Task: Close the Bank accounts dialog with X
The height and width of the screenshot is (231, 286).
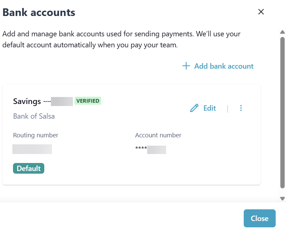Action: coord(261,12)
